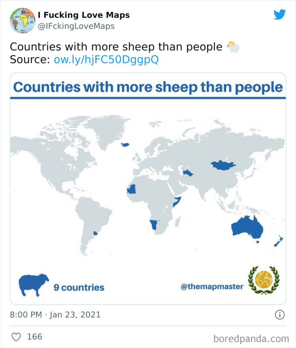This screenshot has width=296, height=348.
Task: Click the ram emoji in the tweet text
Action: pyautogui.click(x=233, y=47)
